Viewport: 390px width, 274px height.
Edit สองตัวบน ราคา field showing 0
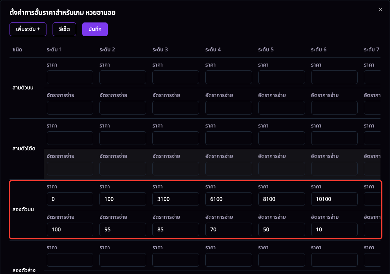tap(70, 199)
